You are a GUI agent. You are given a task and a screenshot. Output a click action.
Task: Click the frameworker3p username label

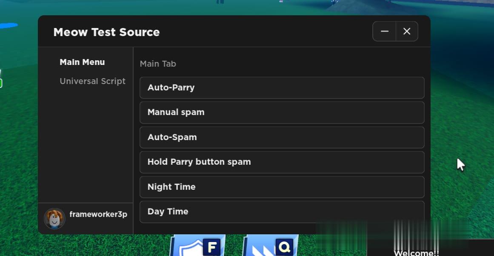98,214
